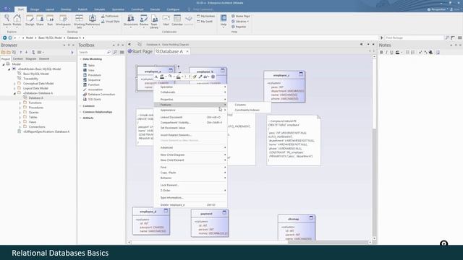Click Home Page in Help group
The image size is (463, 260).
coord(241,16)
